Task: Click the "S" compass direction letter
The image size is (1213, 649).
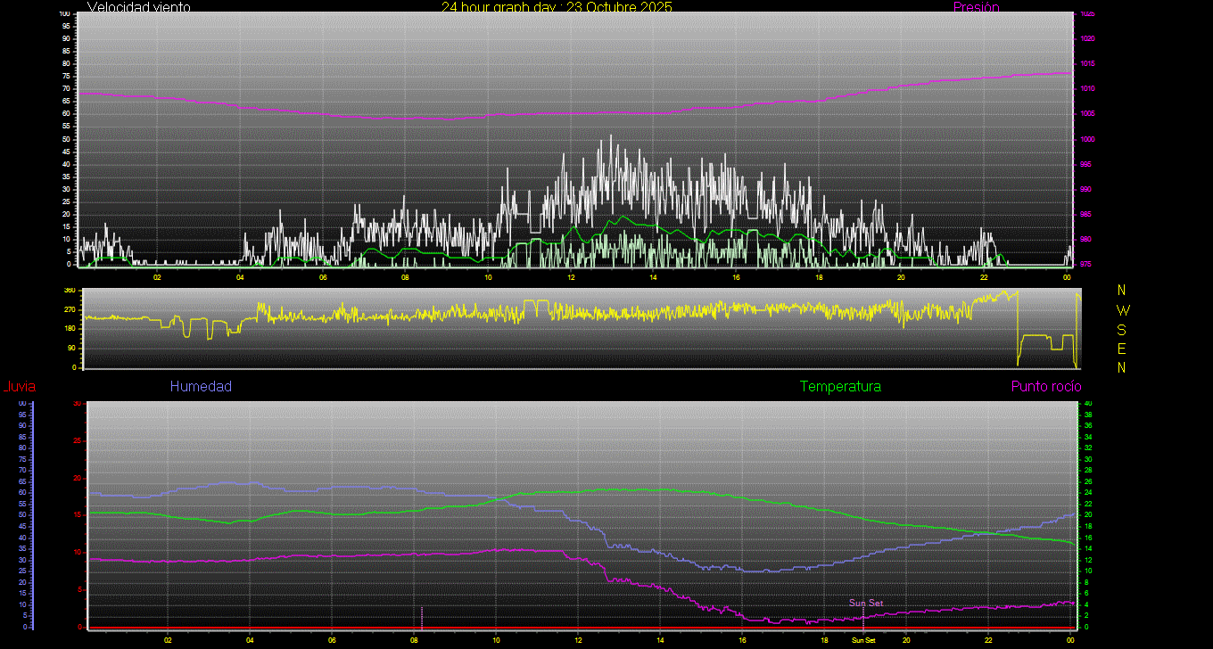Action: 1122,329
